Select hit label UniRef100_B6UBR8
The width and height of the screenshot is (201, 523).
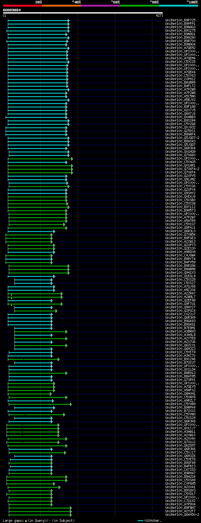[x=180, y=82]
